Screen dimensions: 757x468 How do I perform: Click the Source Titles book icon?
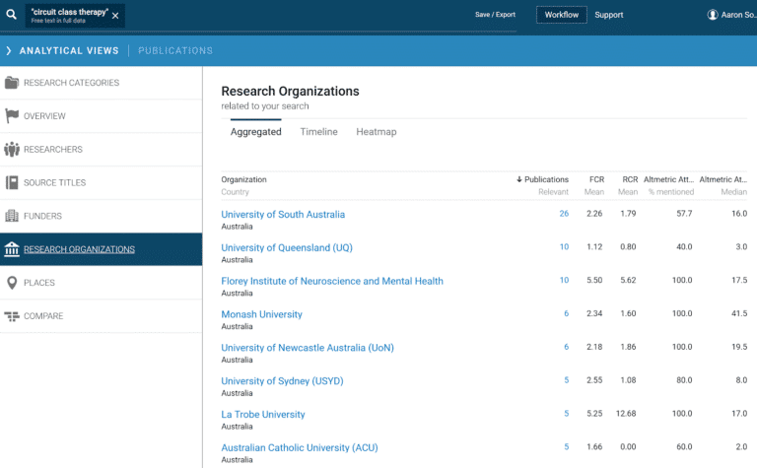pos(12,182)
